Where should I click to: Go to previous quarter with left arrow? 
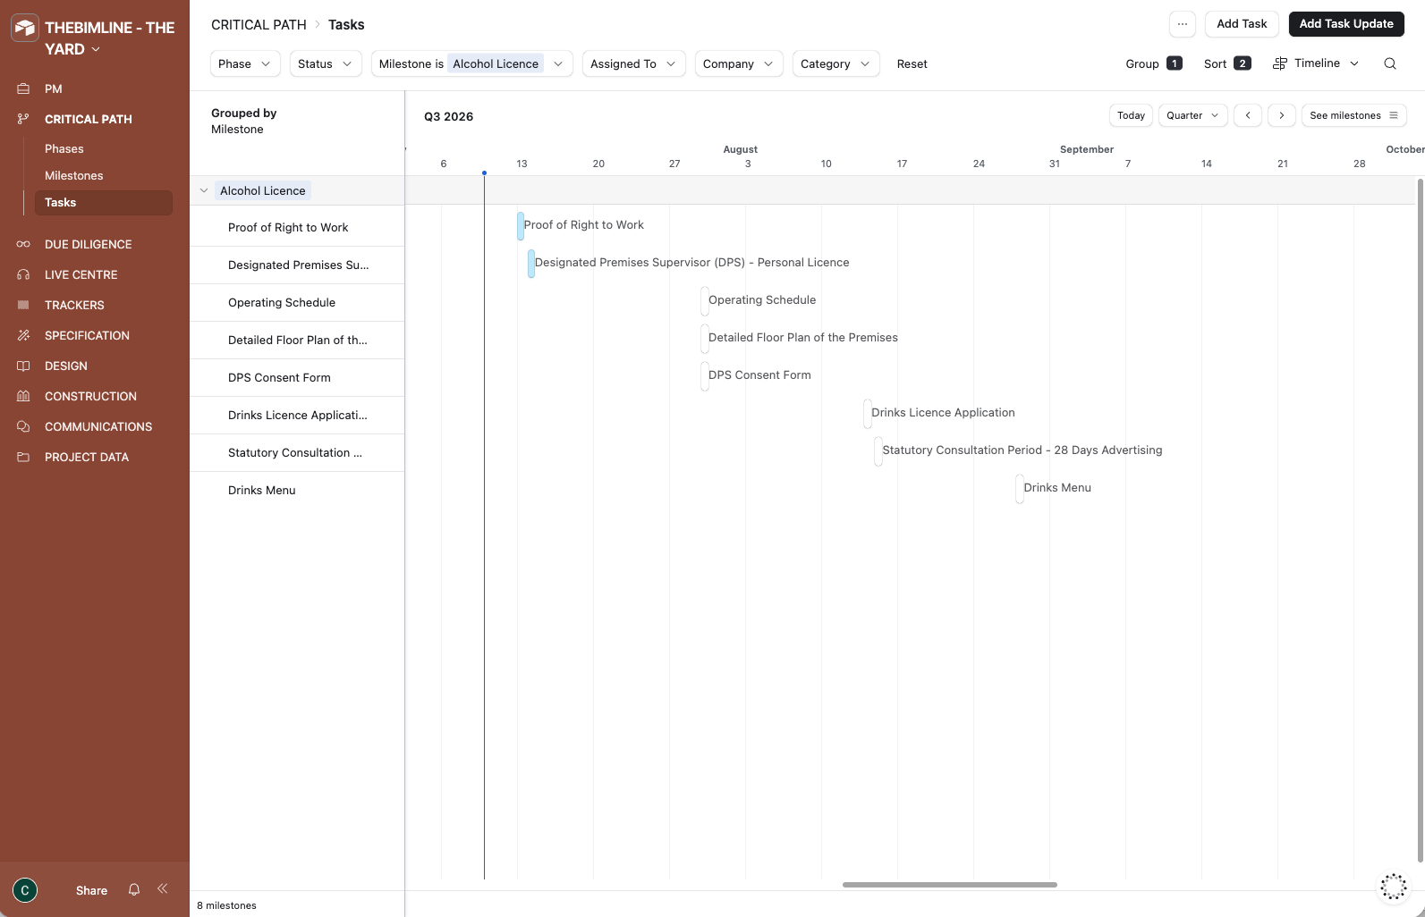(1248, 115)
